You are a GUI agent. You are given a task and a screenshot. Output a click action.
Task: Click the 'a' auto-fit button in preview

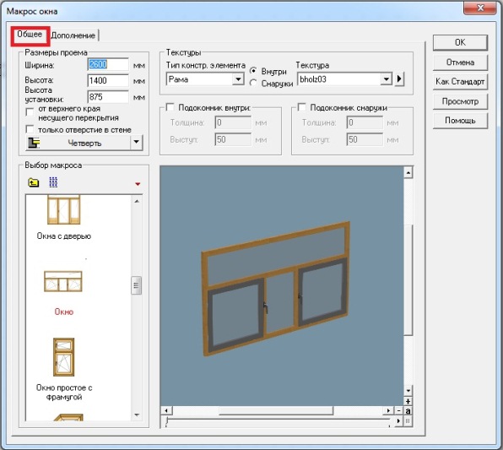(408, 410)
